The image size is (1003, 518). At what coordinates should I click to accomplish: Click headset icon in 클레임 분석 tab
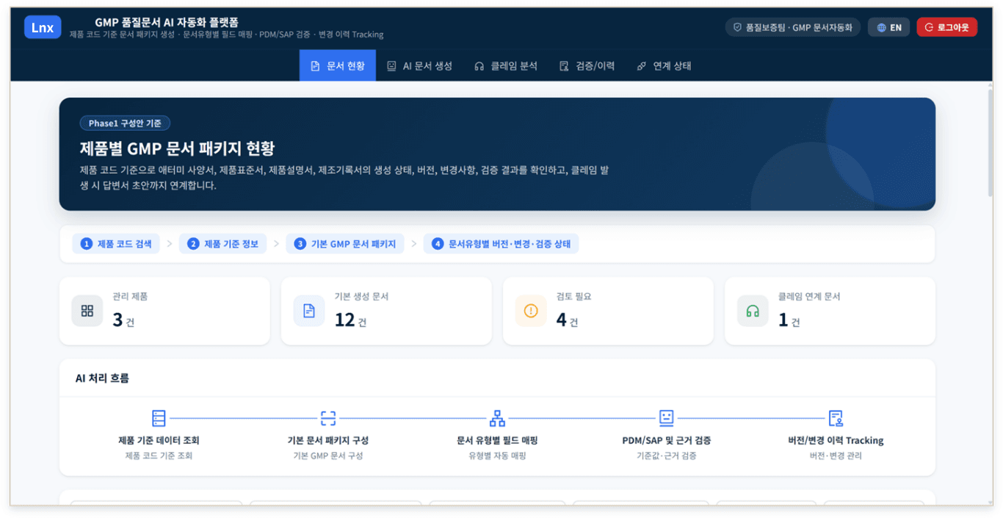[x=479, y=66]
